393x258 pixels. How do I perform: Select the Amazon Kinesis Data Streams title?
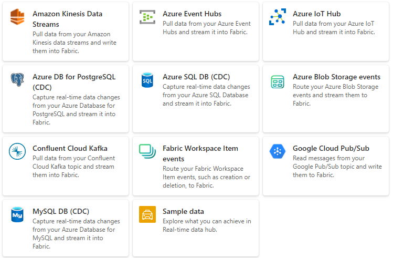(x=67, y=19)
